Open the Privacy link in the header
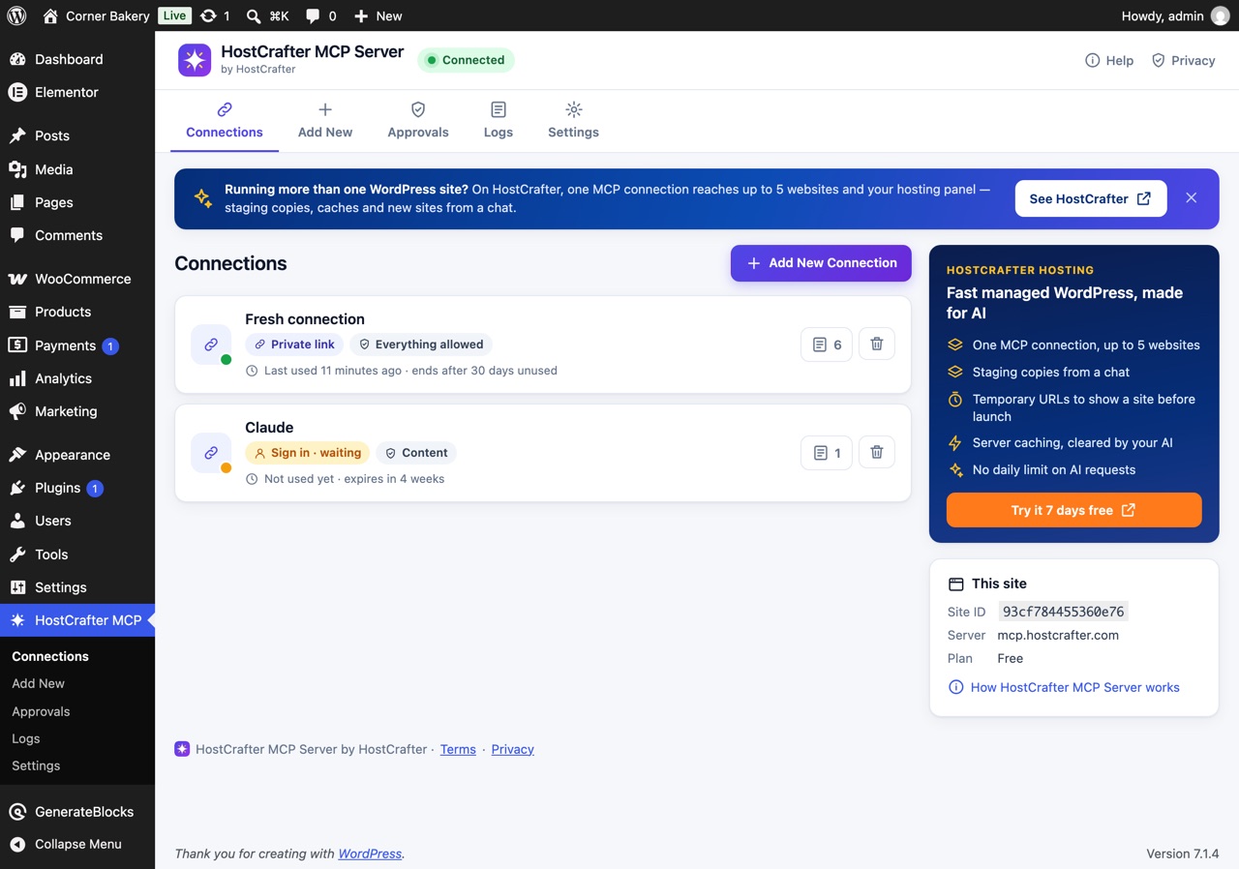 [x=1183, y=60]
